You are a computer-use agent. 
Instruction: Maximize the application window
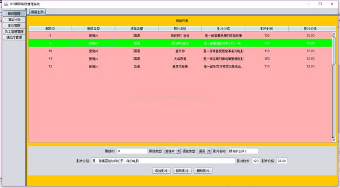coord(320,4)
